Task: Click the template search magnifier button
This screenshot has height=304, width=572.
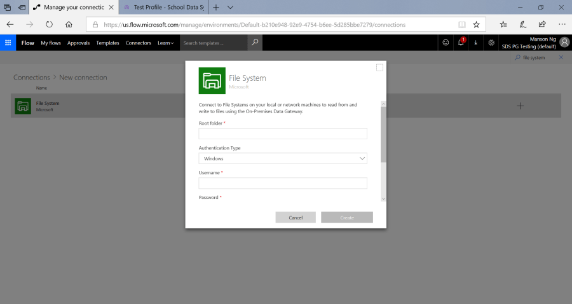Action: click(x=255, y=43)
